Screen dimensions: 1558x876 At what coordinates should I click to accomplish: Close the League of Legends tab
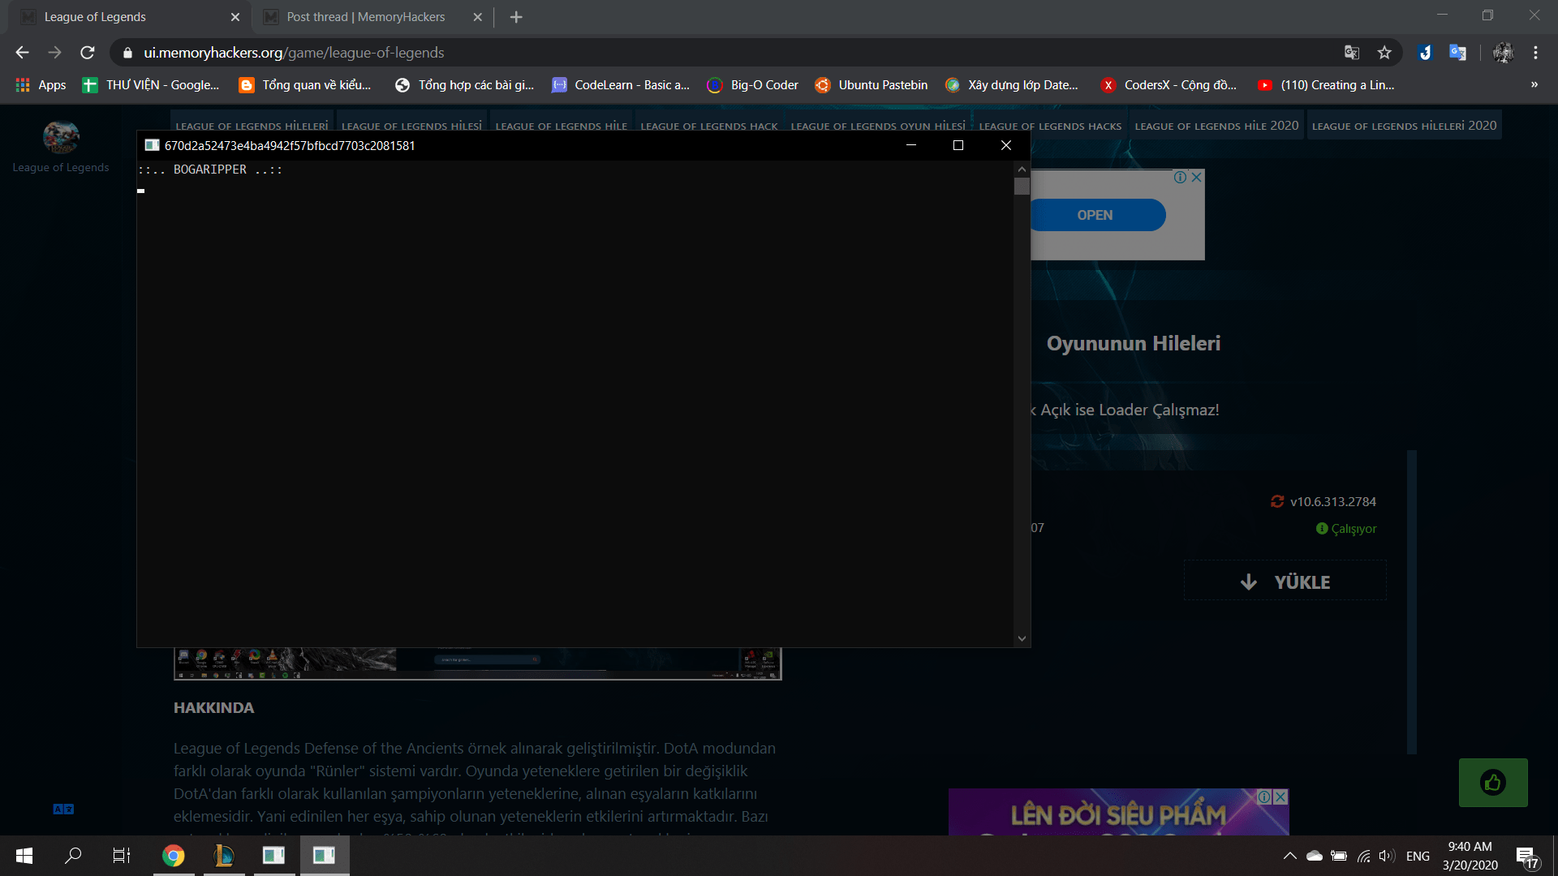click(235, 17)
